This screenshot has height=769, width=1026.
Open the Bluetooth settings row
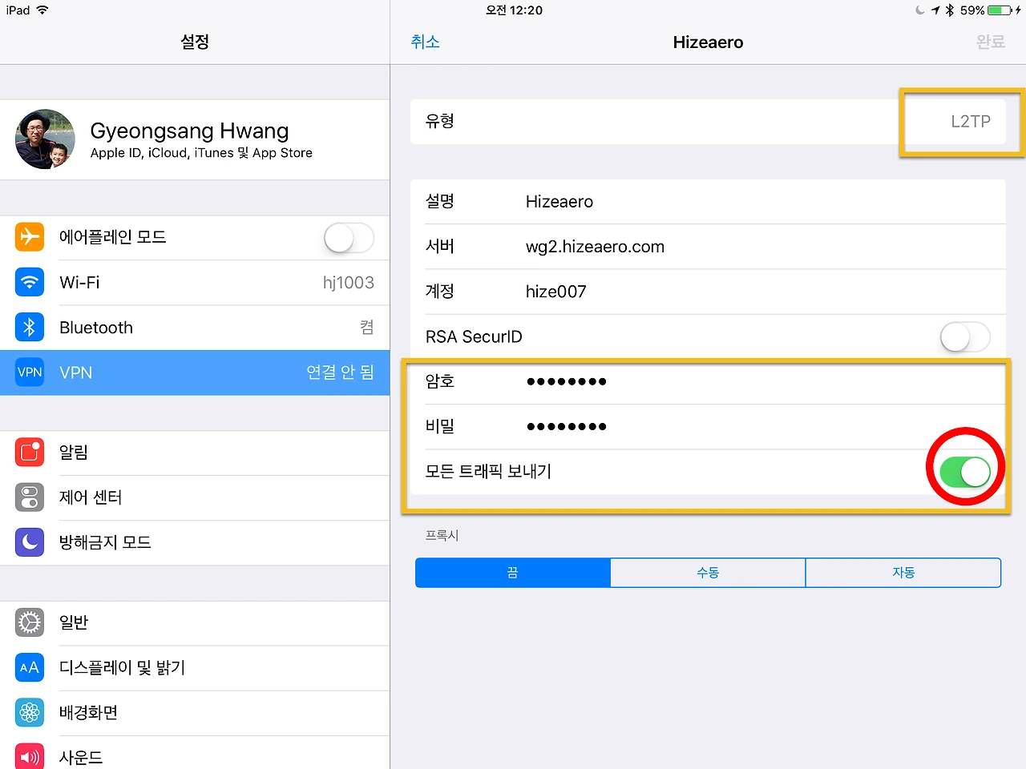pyautogui.click(x=195, y=327)
